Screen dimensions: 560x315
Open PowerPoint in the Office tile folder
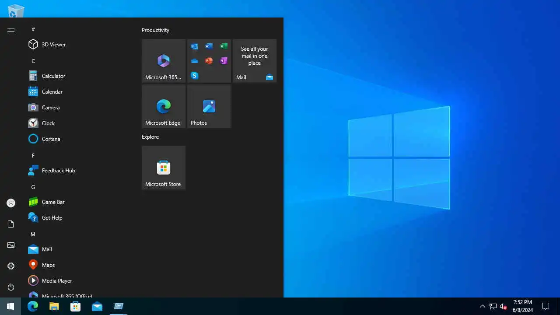[209, 61]
